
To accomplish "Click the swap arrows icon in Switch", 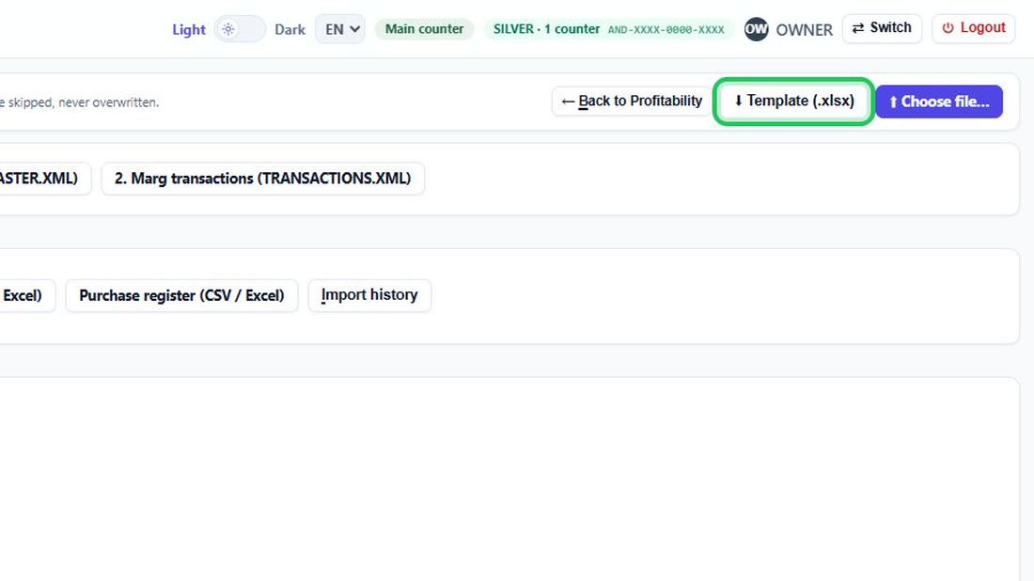I will pos(858,28).
